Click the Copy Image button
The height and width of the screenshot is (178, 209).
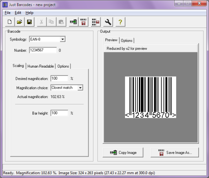tap(123, 152)
